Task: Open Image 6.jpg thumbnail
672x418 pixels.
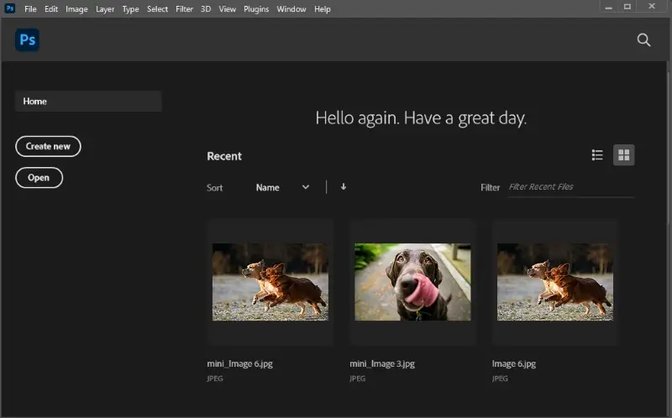Action: coord(555,282)
